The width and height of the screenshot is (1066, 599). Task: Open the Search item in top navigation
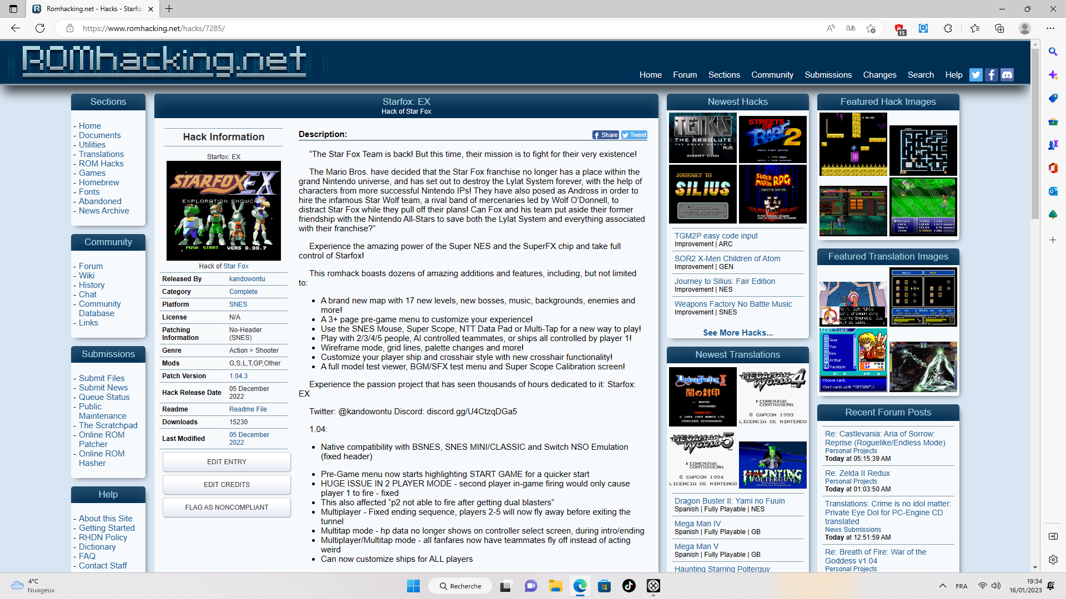[x=921, y=75]
